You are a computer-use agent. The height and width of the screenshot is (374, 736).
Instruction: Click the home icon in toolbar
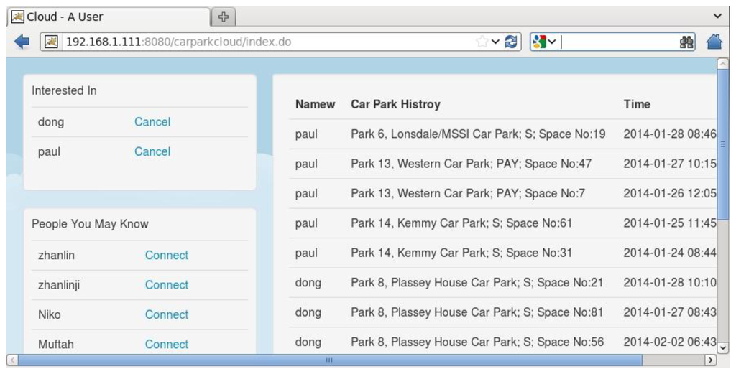[714, 42]
